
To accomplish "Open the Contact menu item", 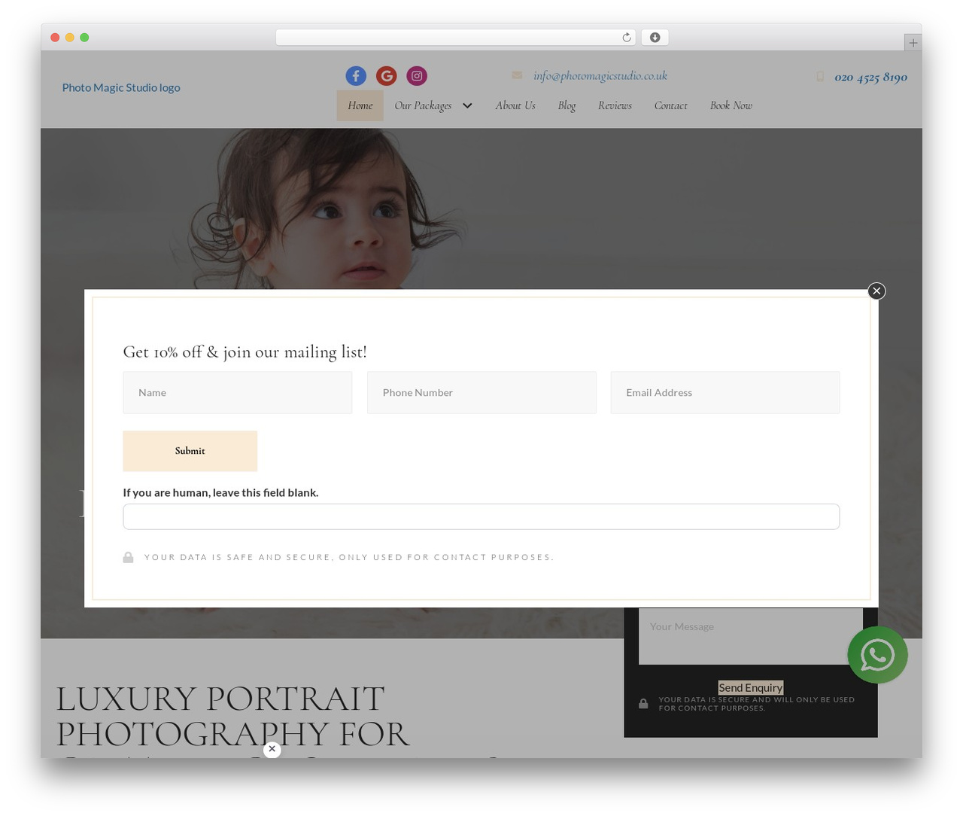I will [x=670, y=105].
